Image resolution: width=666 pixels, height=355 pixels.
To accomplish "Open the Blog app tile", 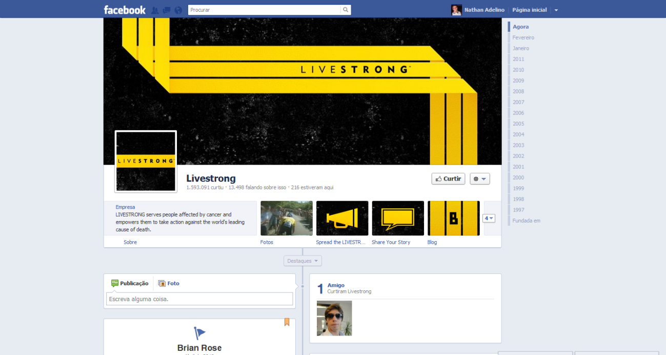I will pyautogui.click(x=453, y=218).
